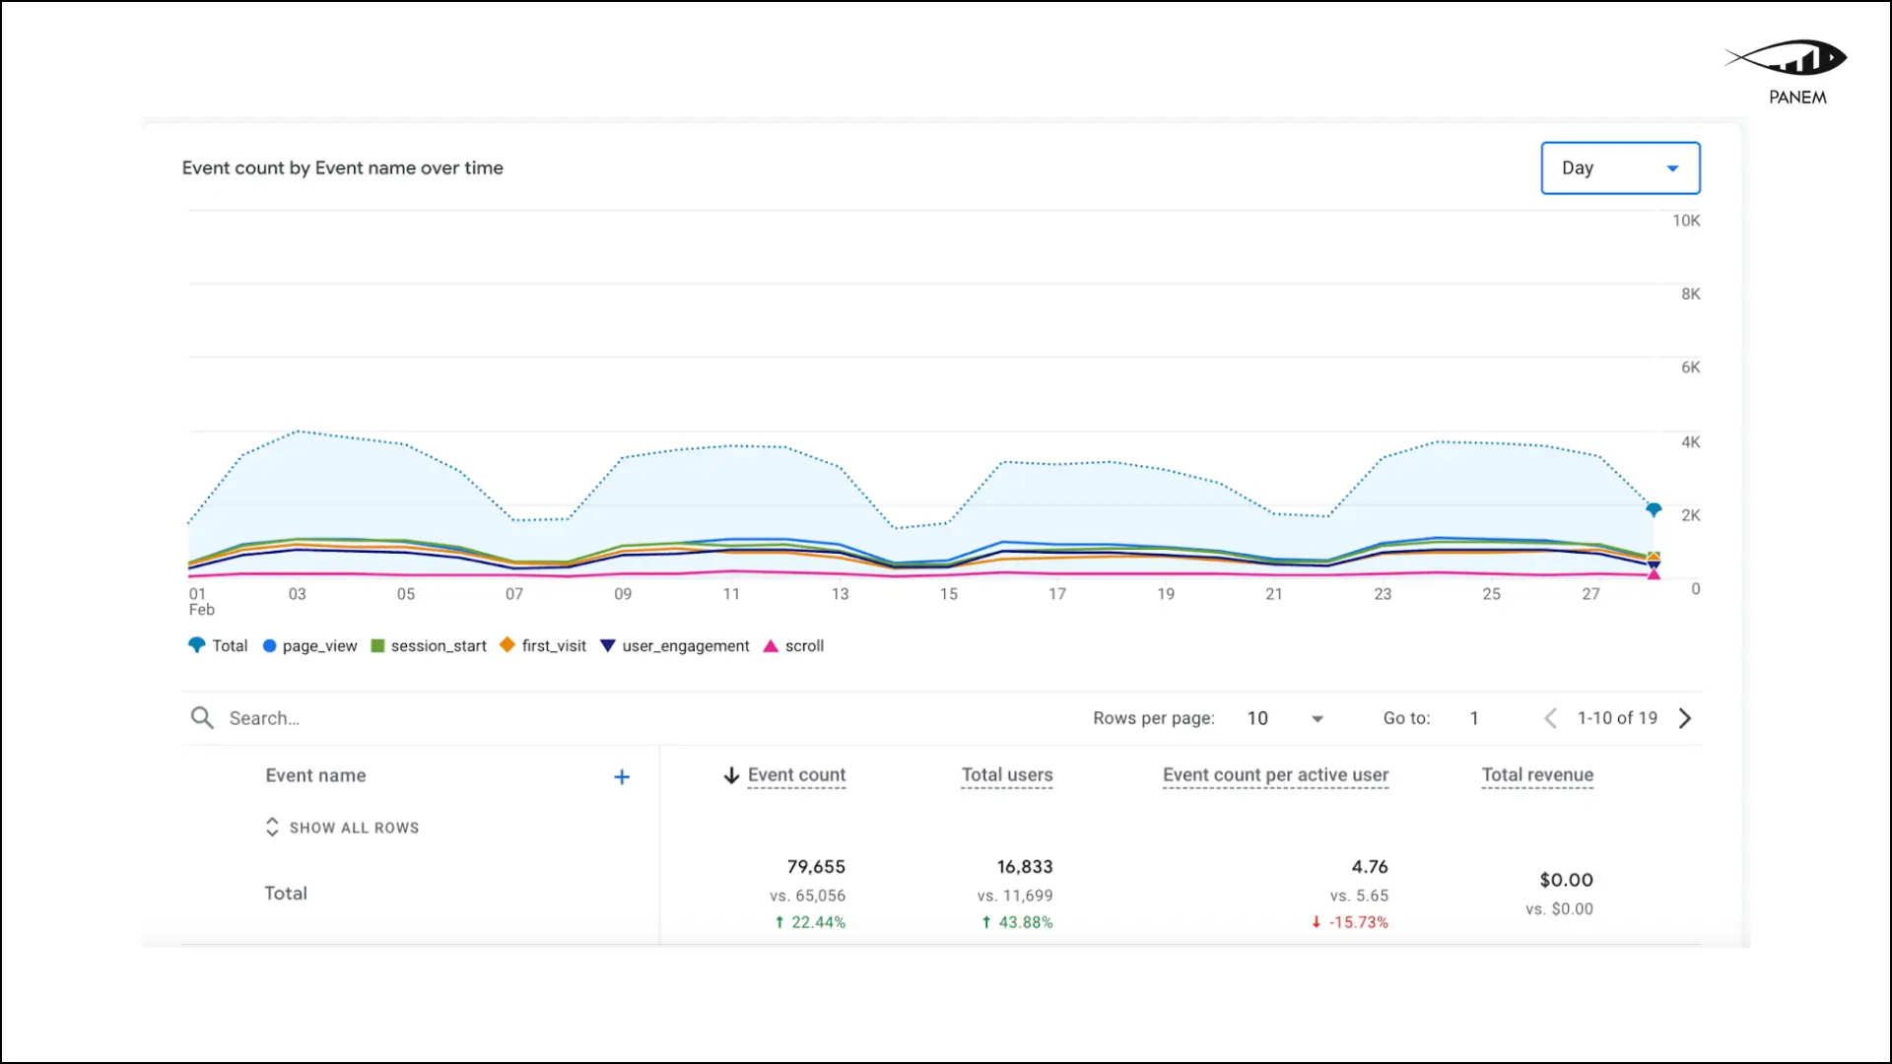Toggle the first_visit orange diamond in legend

click(508, 645)
